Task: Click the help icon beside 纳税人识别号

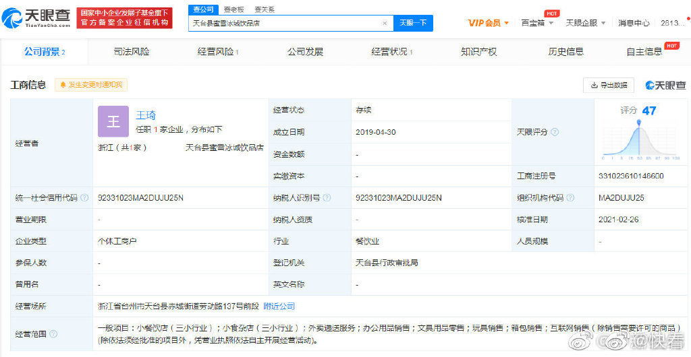Action: coord(327,198)
